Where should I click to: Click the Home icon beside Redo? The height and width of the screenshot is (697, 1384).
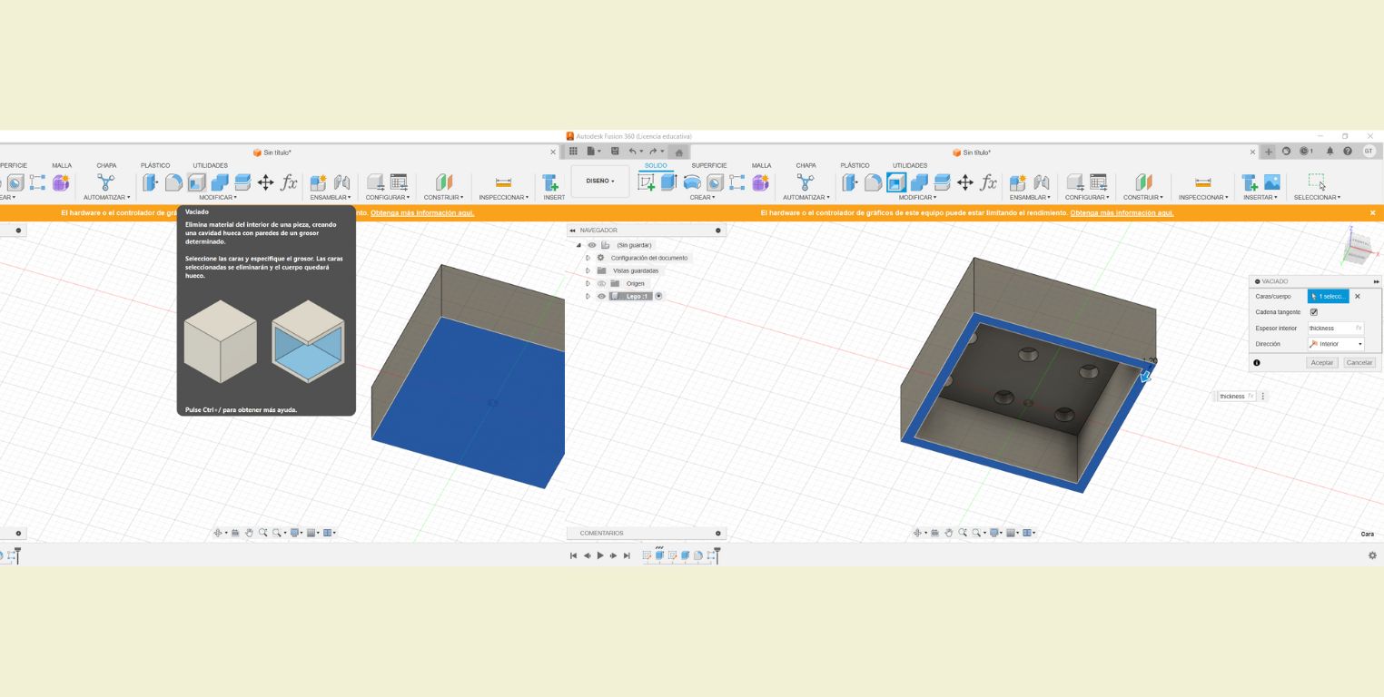pyautogui.click(x=678, y=152)
